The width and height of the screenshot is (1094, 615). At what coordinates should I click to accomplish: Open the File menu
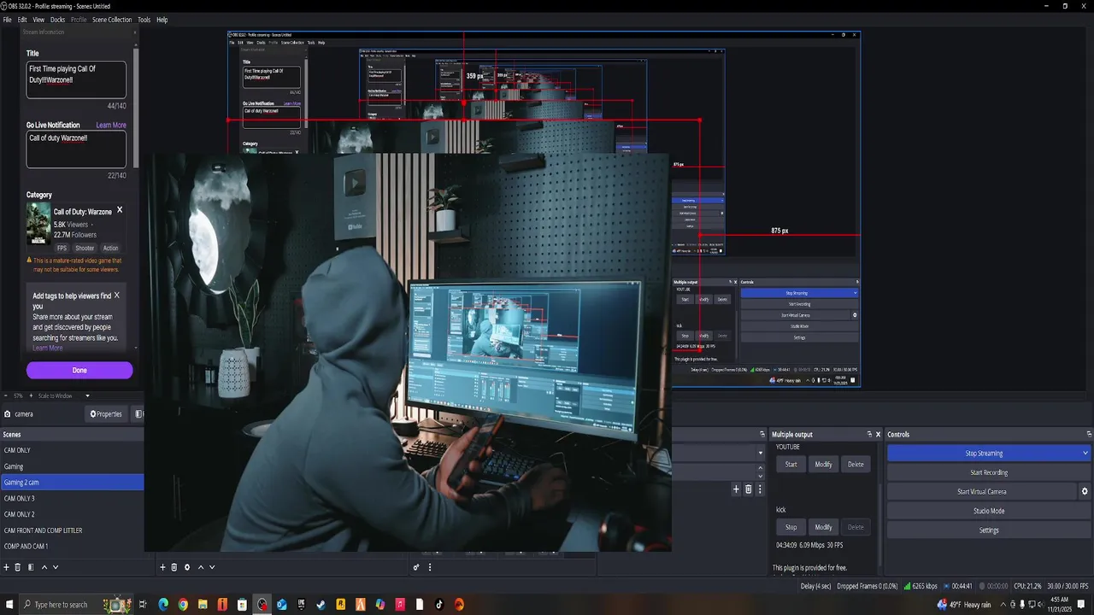[x=8, y=20]
